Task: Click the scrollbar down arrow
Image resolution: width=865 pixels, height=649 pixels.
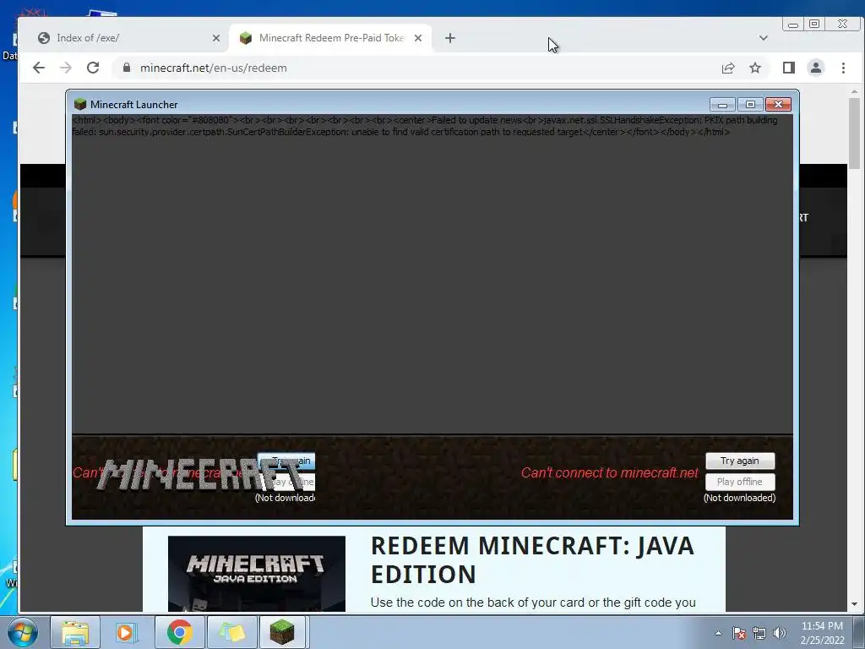Action: pos(855,604)
